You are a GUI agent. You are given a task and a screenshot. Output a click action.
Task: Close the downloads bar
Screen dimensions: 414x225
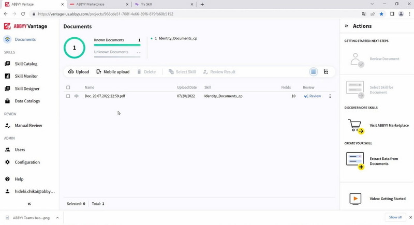point(410,217)
